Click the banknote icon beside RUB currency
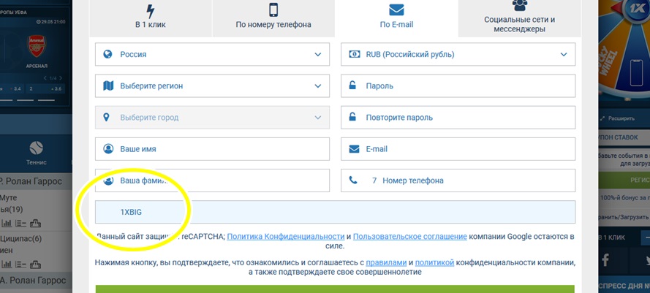This screenshot has height=293, width=650. pos(355,54)
